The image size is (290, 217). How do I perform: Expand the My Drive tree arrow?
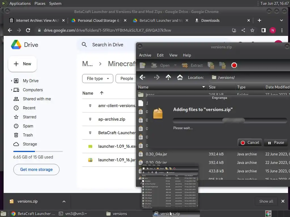[11, 81]
